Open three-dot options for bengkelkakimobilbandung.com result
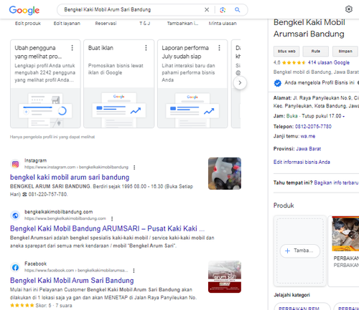This screenshot has width=359, height=310. (112, 218)
